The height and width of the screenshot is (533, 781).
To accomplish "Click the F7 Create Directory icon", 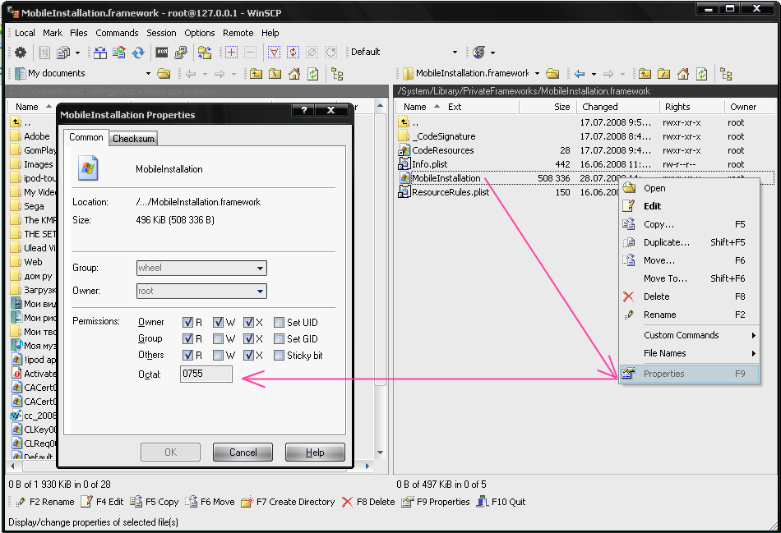I will coord(247,502).
